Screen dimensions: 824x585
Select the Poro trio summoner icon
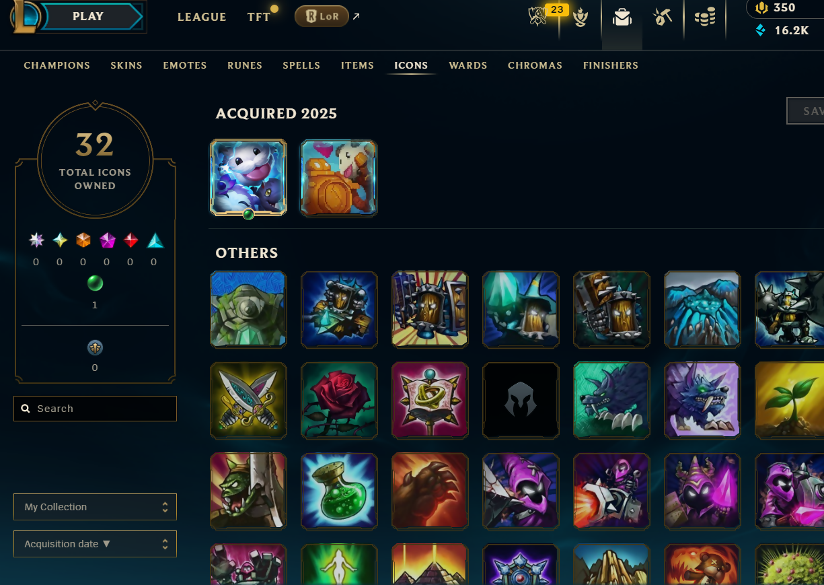(x=248, y=178)
